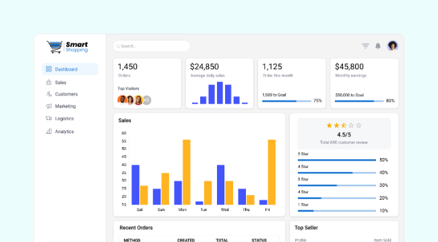Select the third top visitor avatar
This screenshot has height=242, width=438.
(138, 99)
